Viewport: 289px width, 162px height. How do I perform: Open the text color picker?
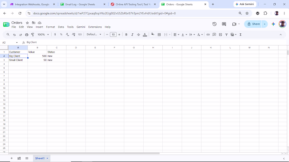click(145, 35)
